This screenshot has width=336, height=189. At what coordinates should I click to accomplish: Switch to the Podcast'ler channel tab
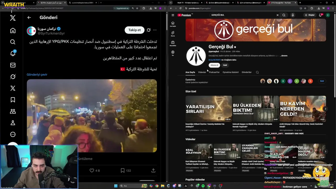(214, 72)
